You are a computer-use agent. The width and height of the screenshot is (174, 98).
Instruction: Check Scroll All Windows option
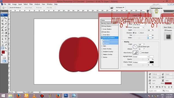point(9,8)
